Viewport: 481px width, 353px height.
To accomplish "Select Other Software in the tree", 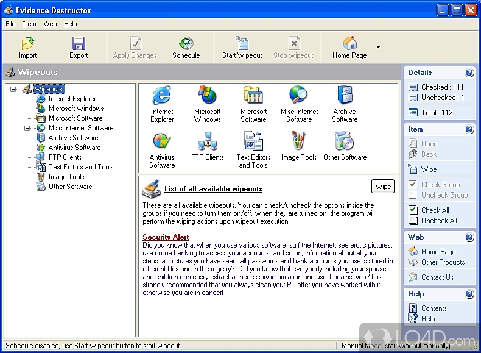I will click(70, 187).
